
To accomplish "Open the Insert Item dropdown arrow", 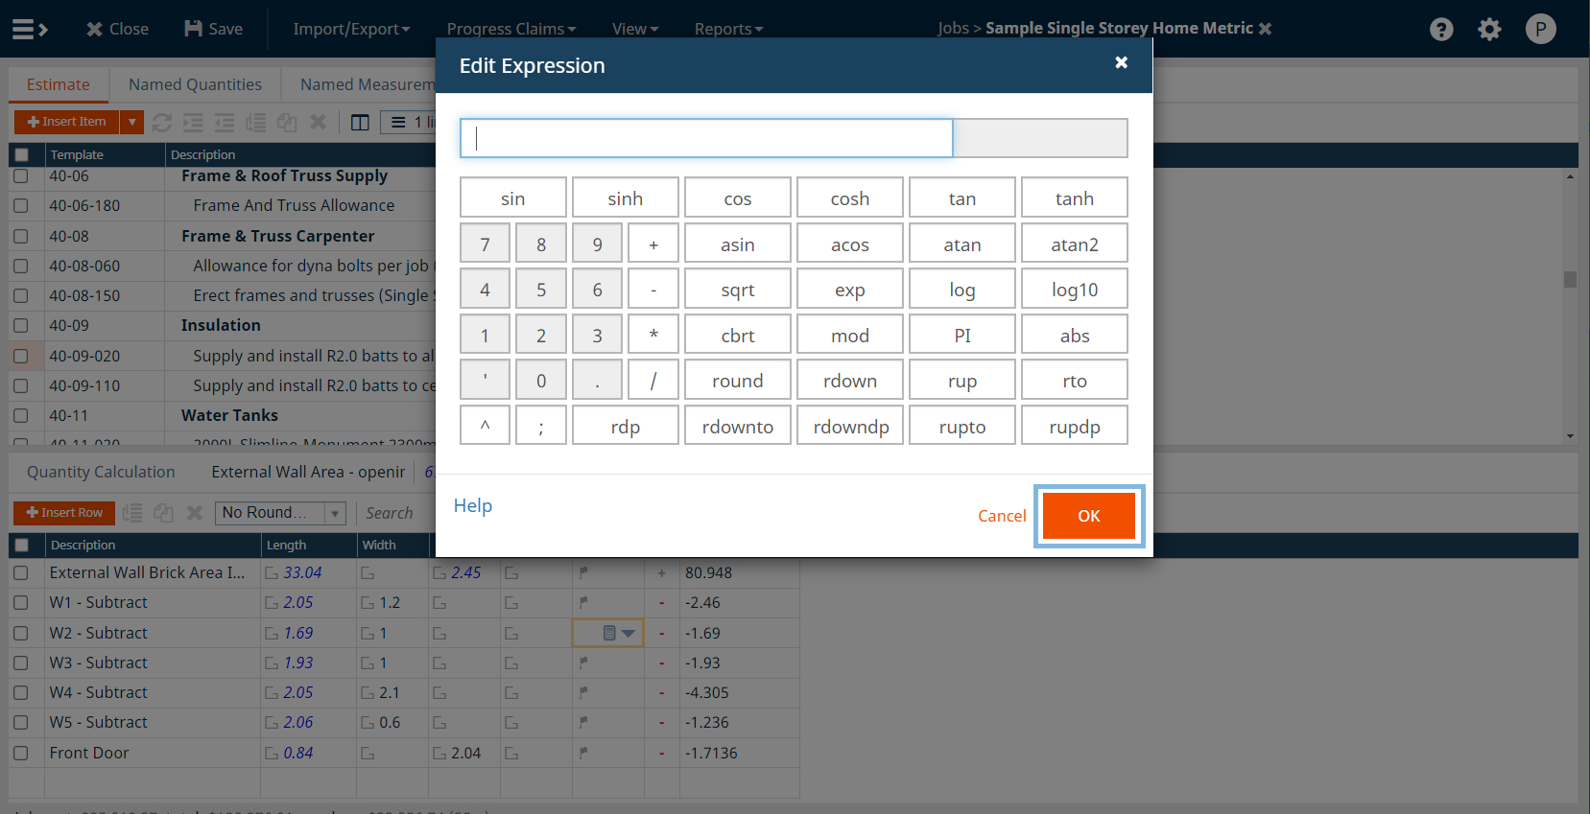I will (x=131, y=122).
